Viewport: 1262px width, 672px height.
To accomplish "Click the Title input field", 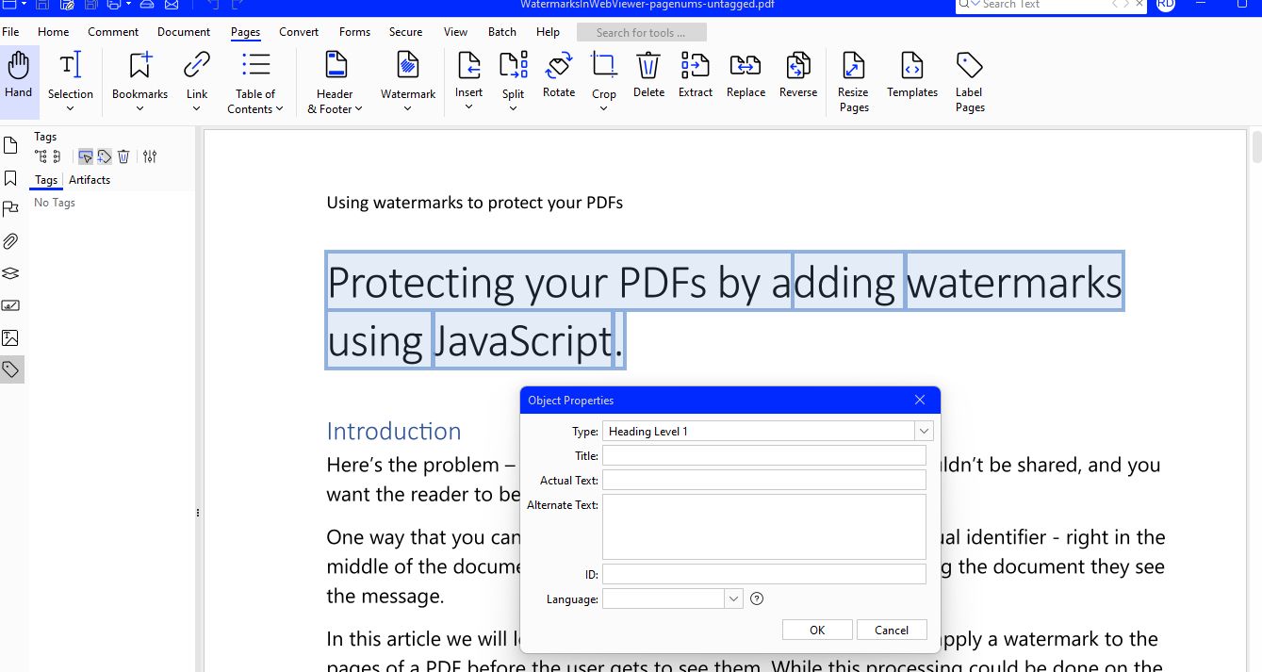I will click(764, 455).
